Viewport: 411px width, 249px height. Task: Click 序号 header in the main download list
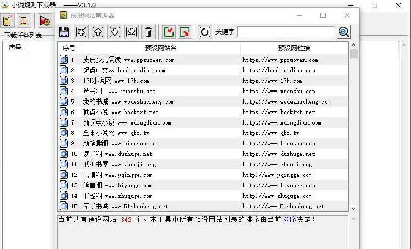coord(15,47)
